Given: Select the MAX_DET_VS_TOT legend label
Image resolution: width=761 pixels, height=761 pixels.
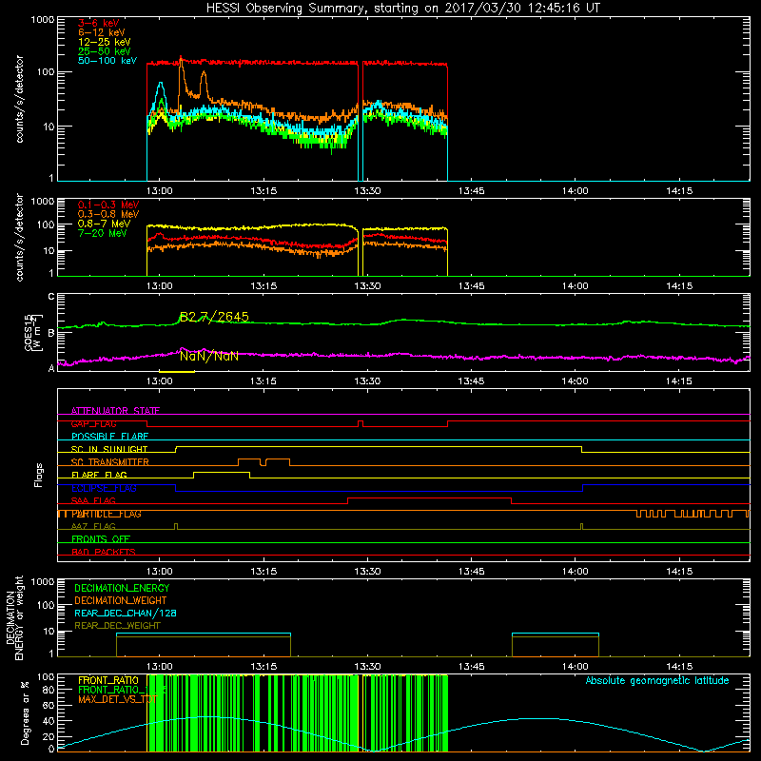Looking at the screenshot, I should pyautogui.click(x=118, y=699).
